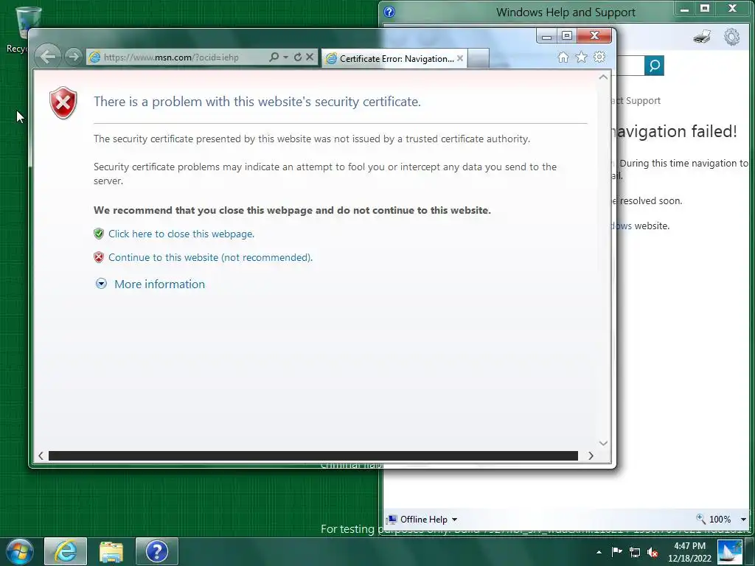Viewport: 755px width, 566px height.
Task: Click here to close this webpage link
Action: coord(181,234)
